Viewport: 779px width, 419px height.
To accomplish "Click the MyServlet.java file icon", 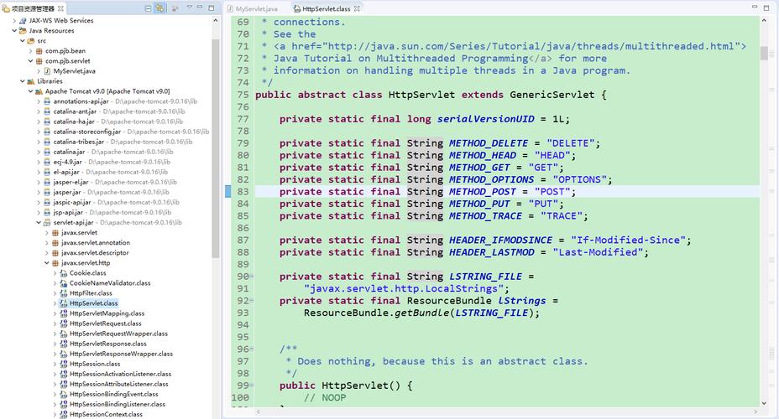I will [47, 71].
